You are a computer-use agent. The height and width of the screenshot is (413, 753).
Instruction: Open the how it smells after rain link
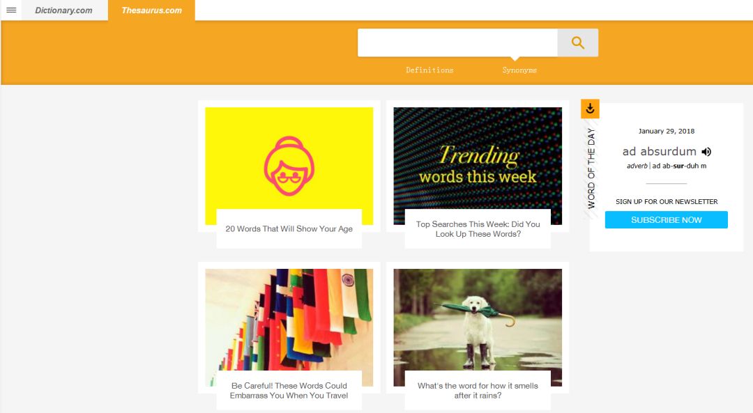click(x=478, y=391)
